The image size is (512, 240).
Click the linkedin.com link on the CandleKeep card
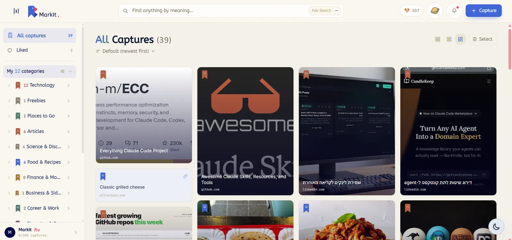415,190
